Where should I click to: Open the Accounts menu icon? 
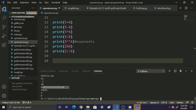pyautogui.click(x=4, y=87)
